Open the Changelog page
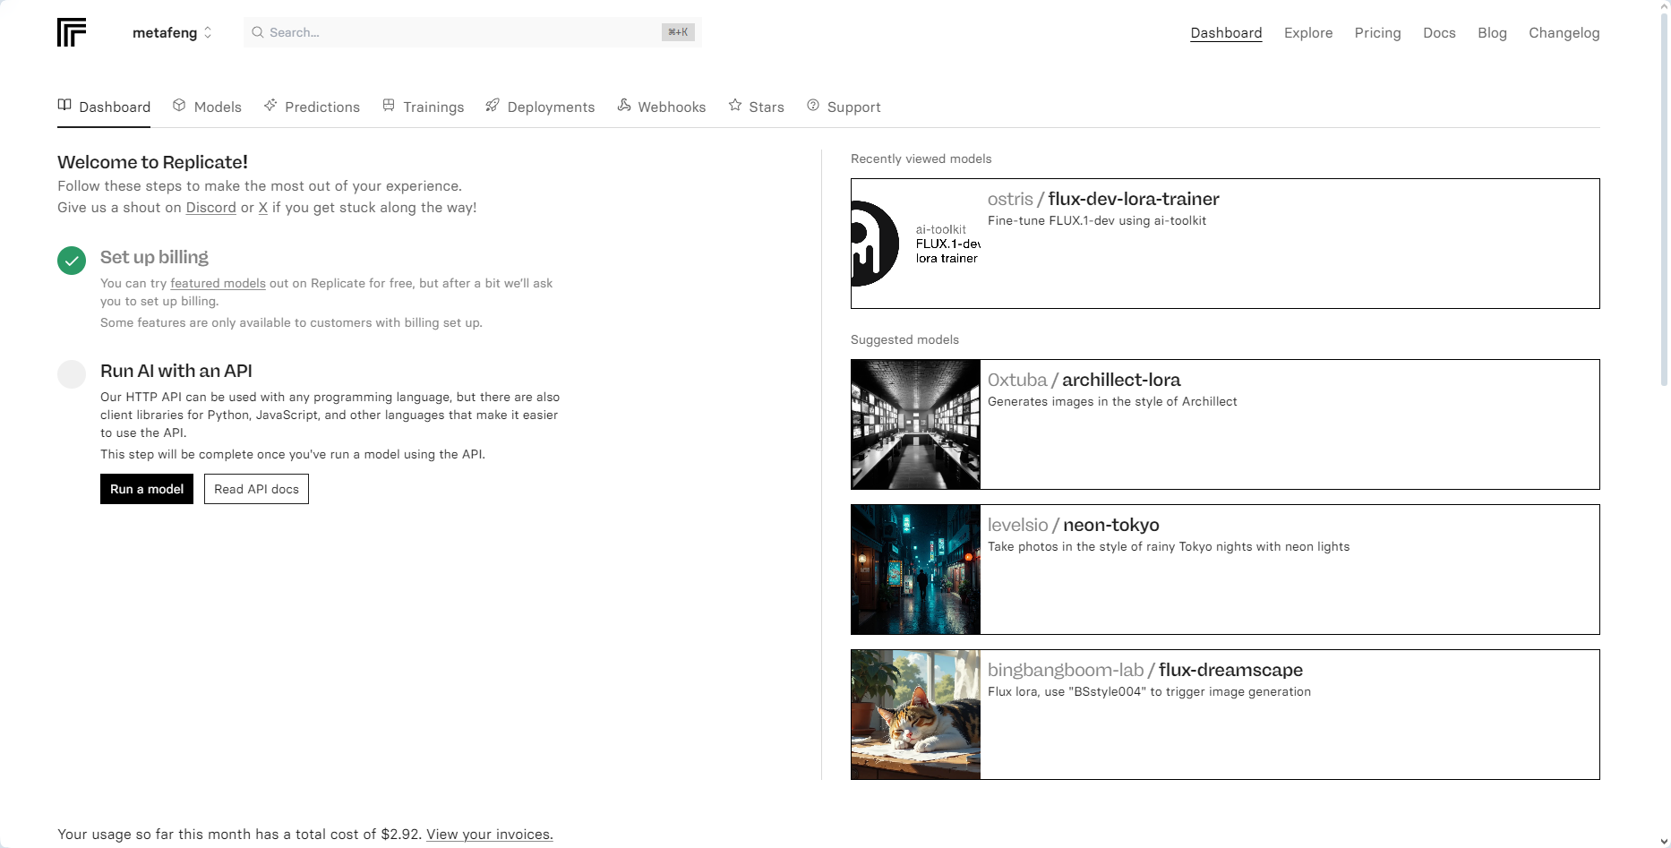Image resolution: width=1671 pixels, height=848 pixels. [1564, 33]
